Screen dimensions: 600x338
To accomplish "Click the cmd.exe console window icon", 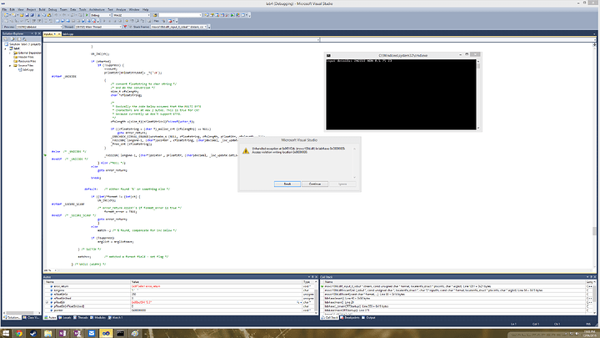I will click(329, 55).
